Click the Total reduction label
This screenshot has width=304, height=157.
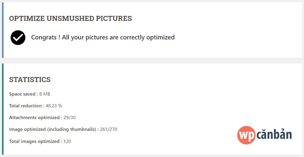pos(25,106)
